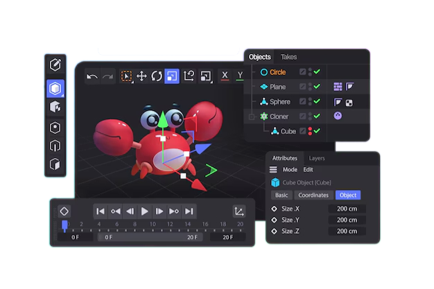Click the Plane's phong tag icon
The width and height of the screenshot is (434, 289).
350,87
